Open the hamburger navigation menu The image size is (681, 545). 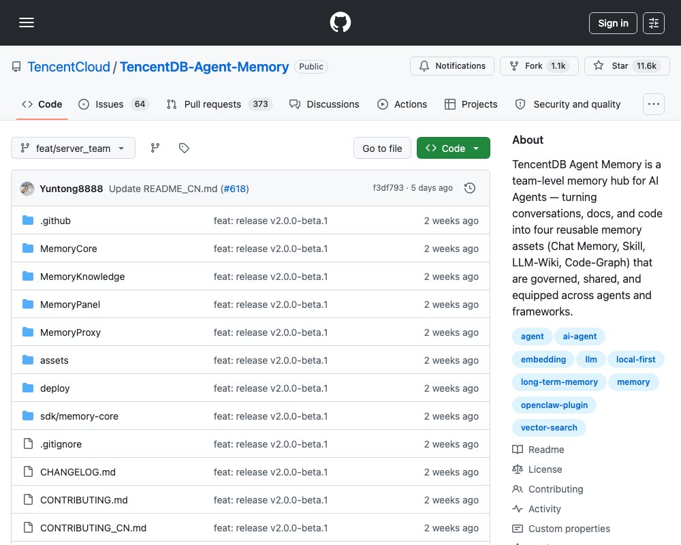tap(27, 22)
